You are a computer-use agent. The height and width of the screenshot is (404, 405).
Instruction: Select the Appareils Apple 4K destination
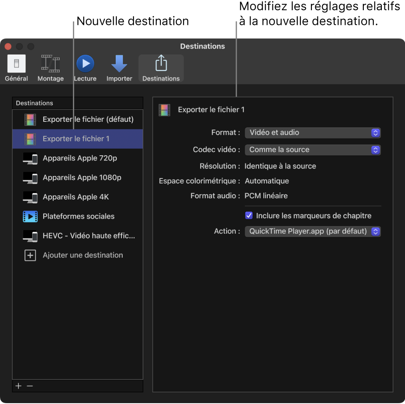click(x=77, y=197)
